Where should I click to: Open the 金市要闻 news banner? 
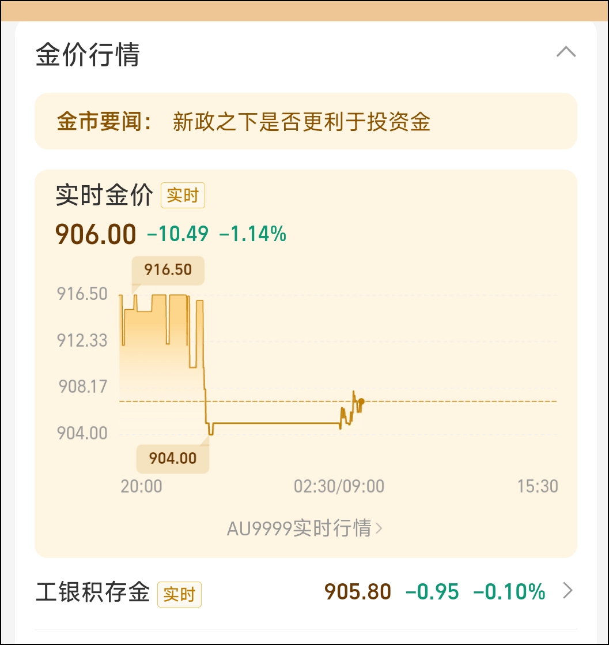(306, 121)
